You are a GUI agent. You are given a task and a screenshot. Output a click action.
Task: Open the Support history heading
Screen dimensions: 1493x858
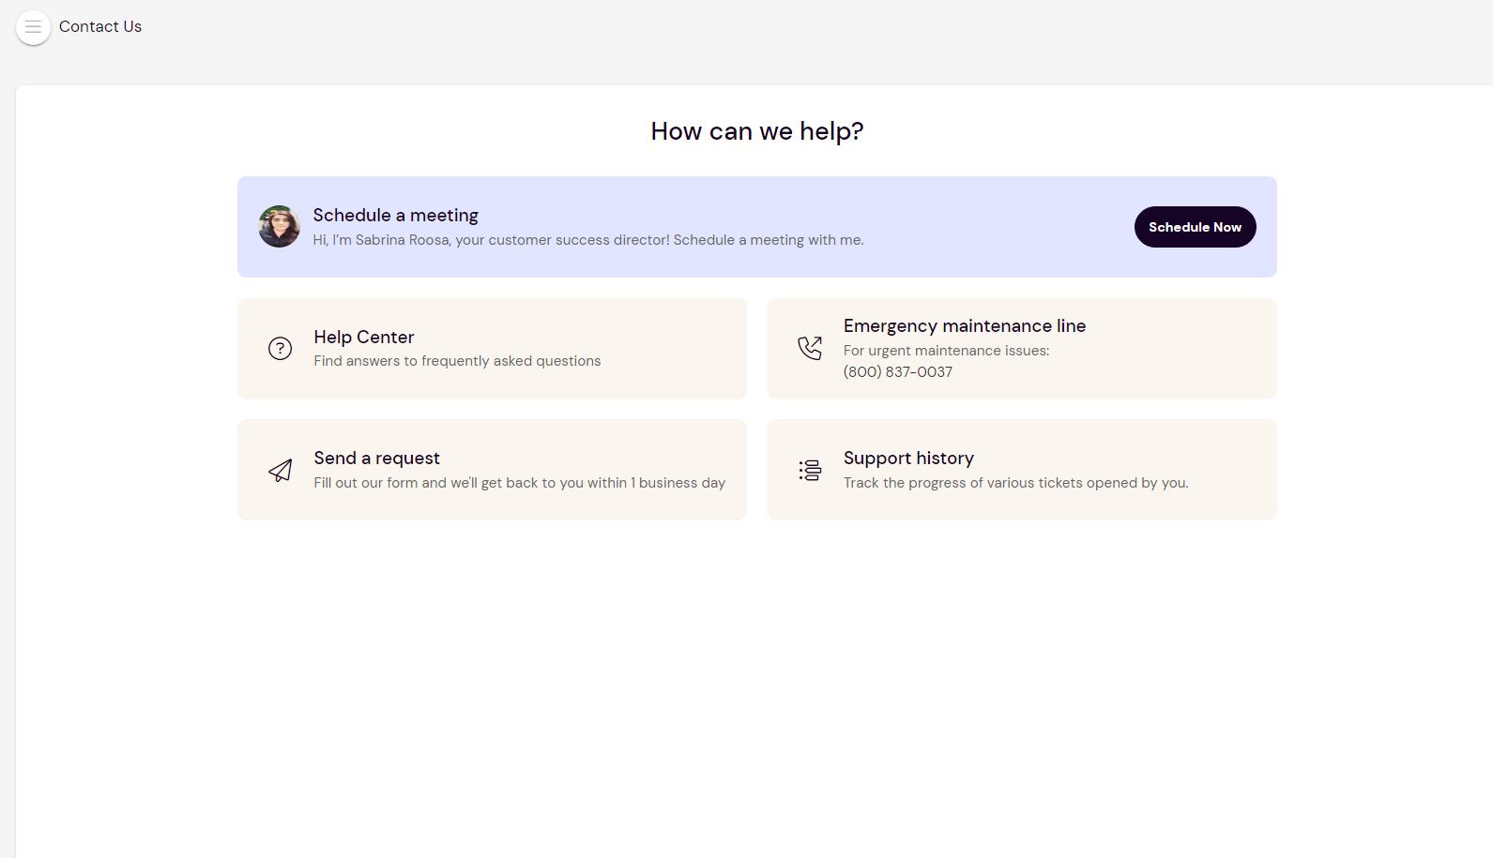pos(907,459)
